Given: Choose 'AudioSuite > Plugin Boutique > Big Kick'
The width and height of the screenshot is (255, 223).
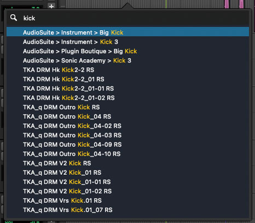Looking at the screenshot, I should tap(127, 51).
